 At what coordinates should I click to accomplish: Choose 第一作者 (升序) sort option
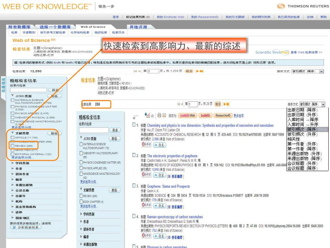click(302, 144)
